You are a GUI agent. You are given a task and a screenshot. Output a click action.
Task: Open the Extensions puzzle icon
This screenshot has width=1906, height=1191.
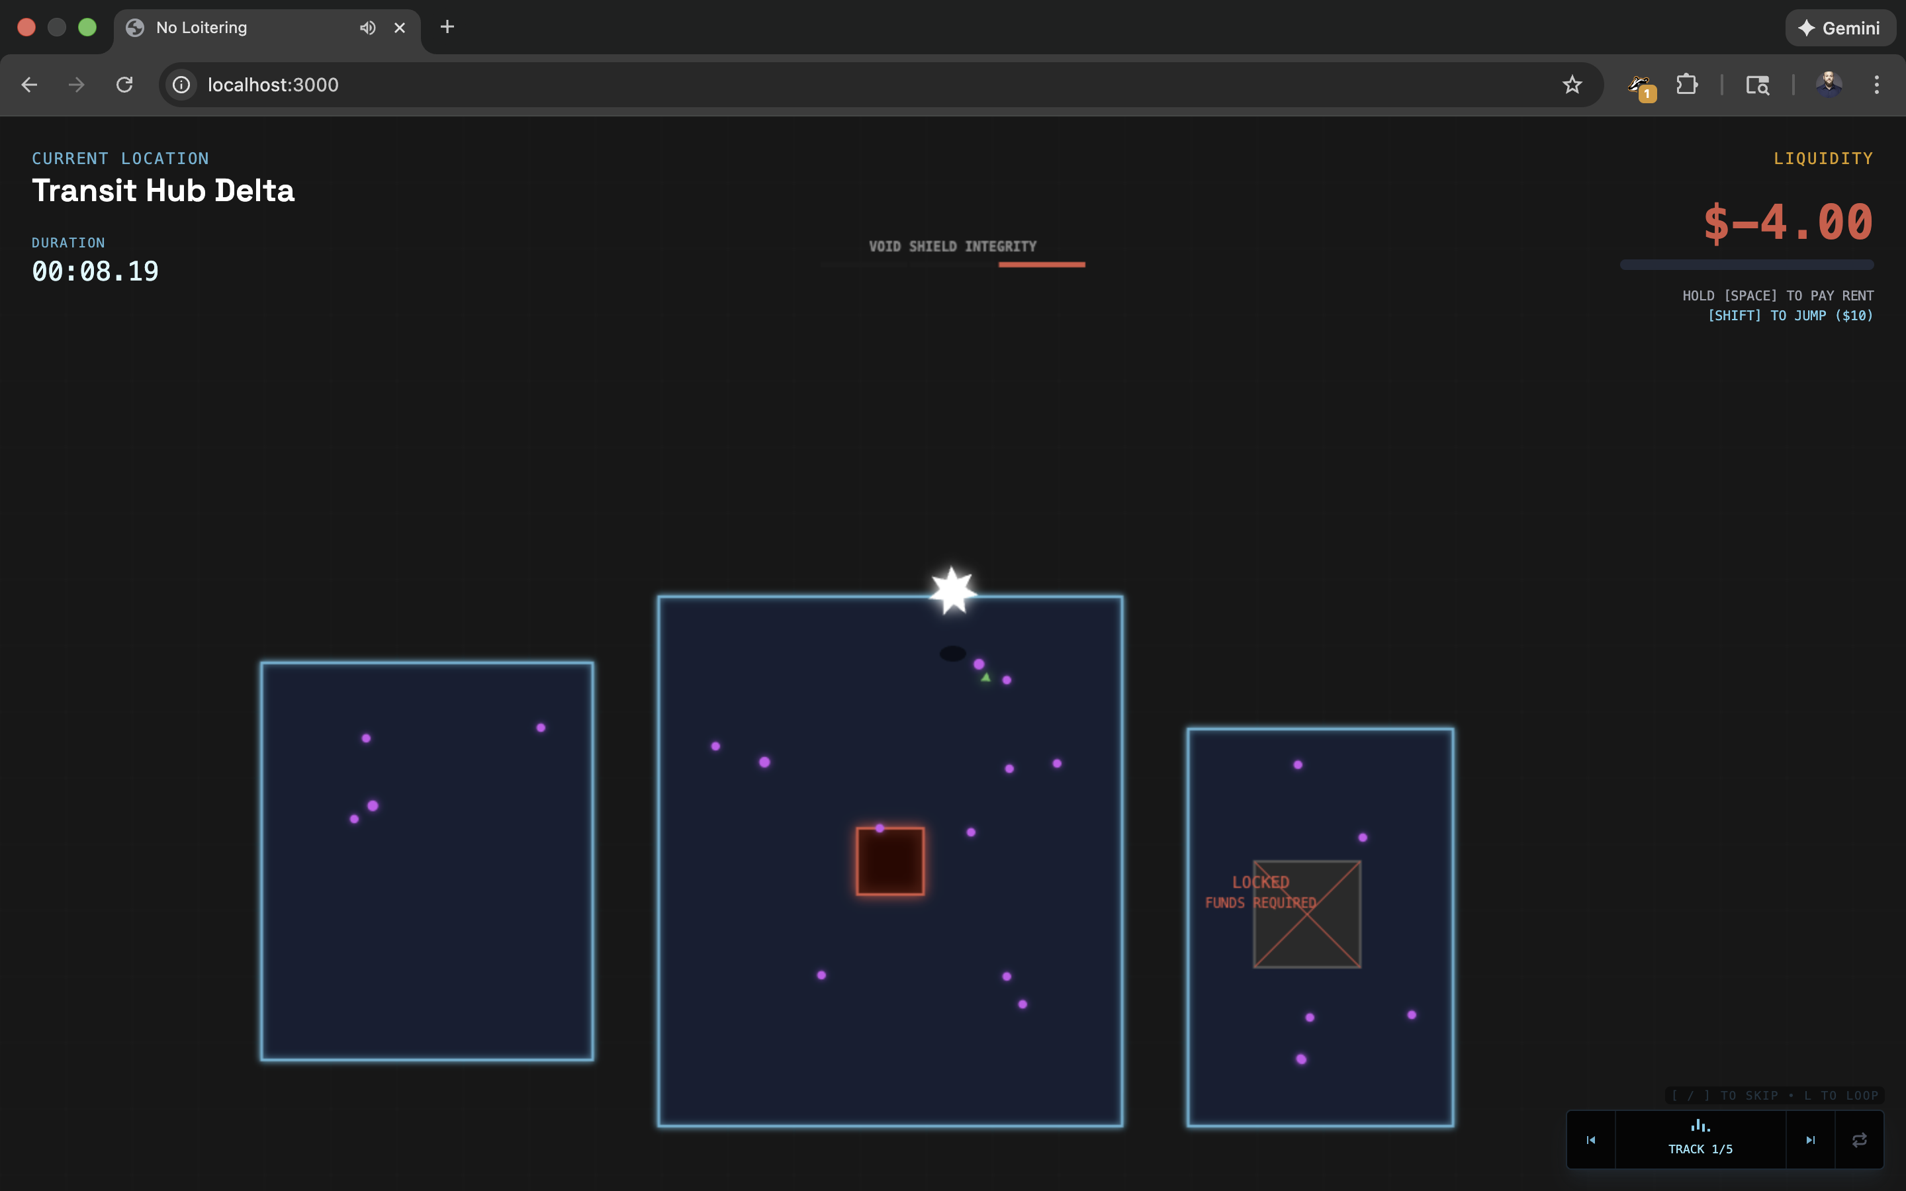tap(1686, 84)
